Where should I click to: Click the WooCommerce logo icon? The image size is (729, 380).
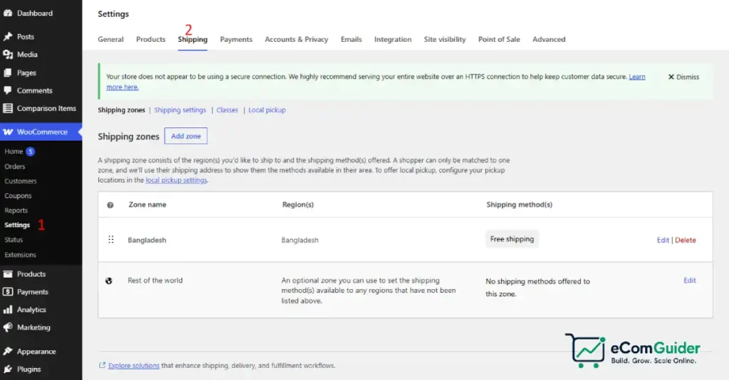[x=8, y=132]
